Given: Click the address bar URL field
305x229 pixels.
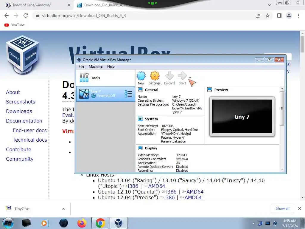Looking at the screenshot, I should point(144,16).
